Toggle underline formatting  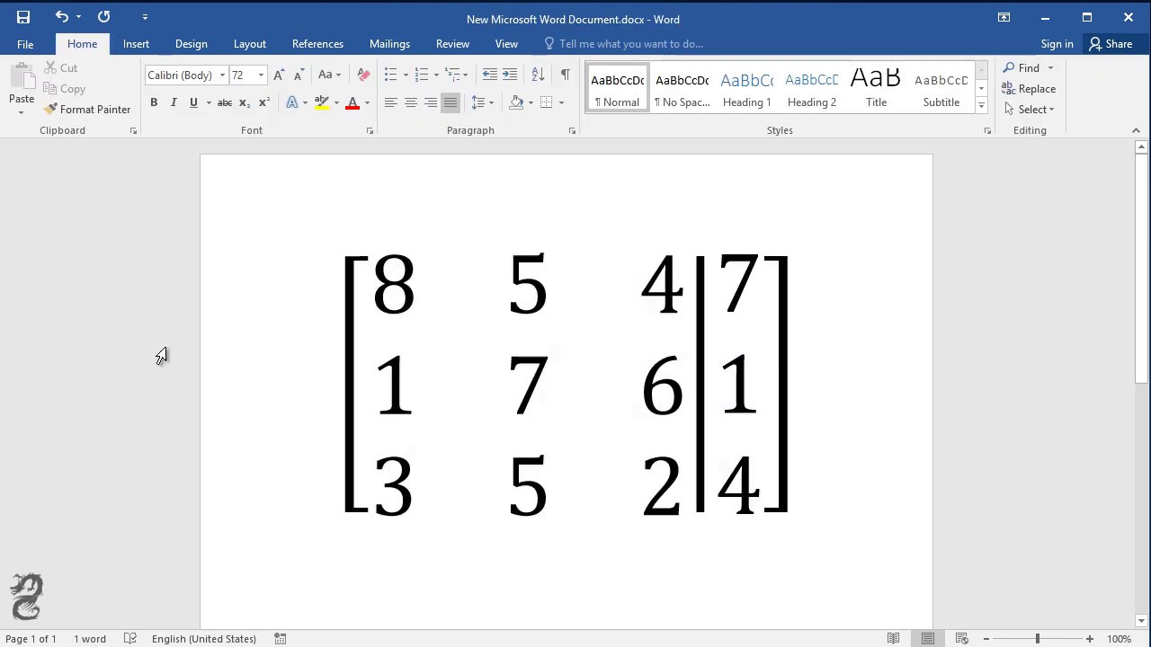(x=193, y=102)
